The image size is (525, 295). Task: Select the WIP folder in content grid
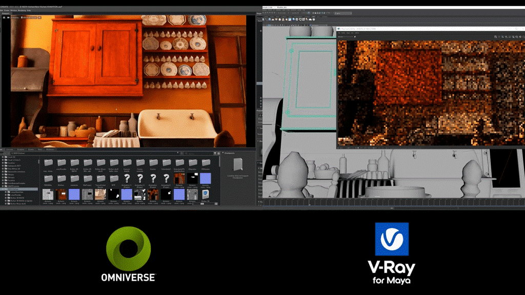pyautogui.click(x=114, y=179)
